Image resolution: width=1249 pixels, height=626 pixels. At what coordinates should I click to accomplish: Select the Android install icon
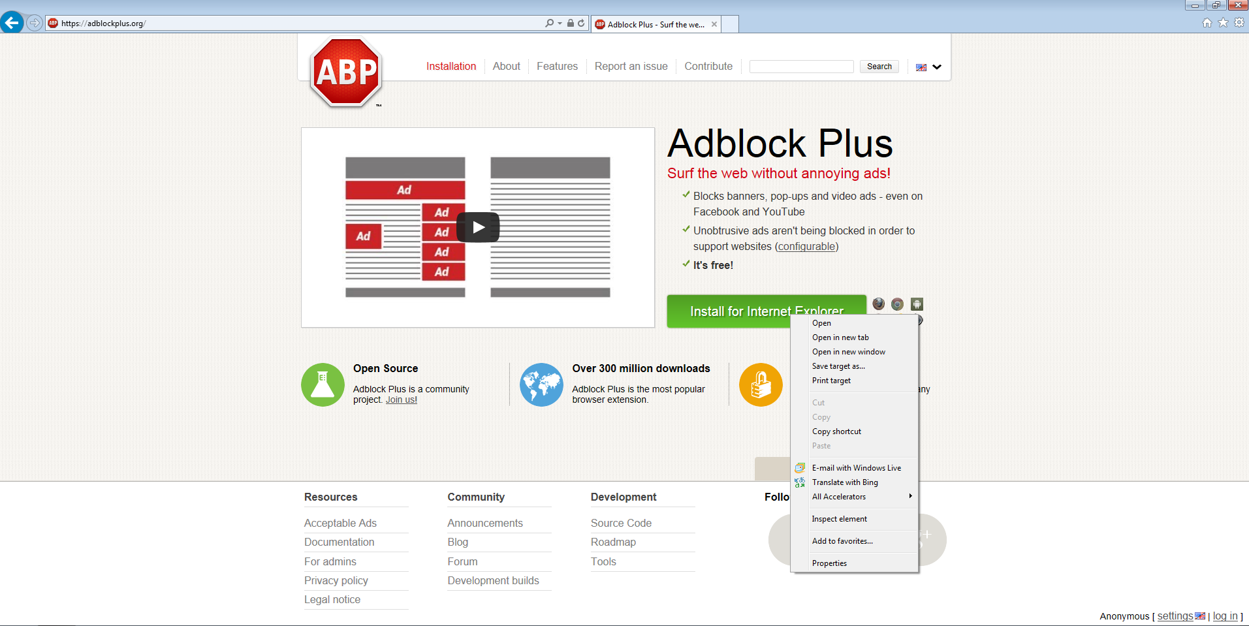(917, 304)
